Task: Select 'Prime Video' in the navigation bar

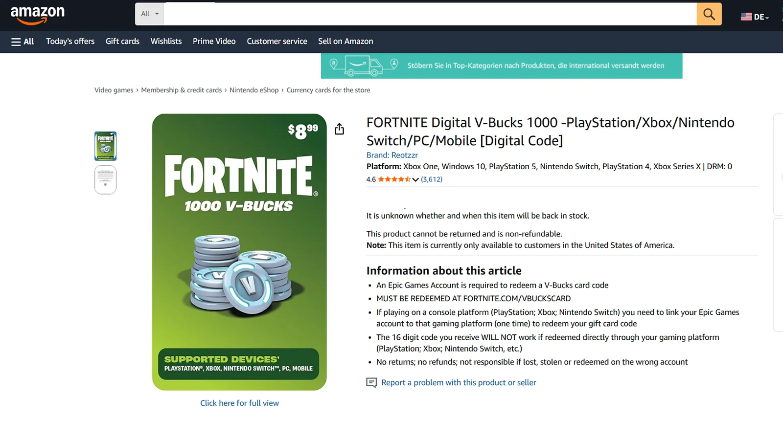Action: coord(214,41)
